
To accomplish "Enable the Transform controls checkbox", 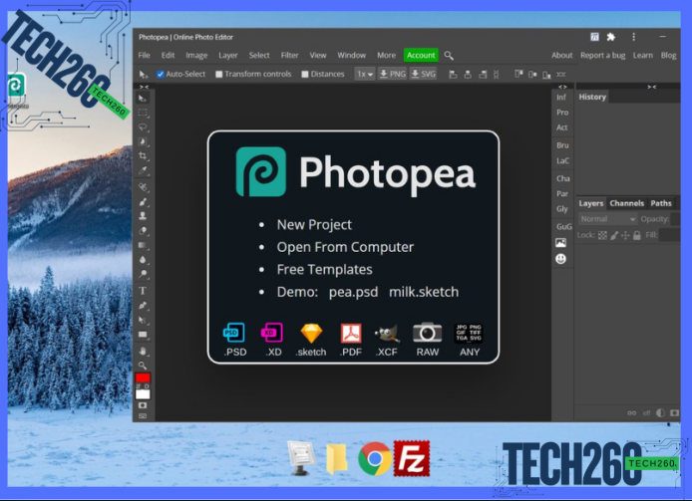I will coord(219,74).
